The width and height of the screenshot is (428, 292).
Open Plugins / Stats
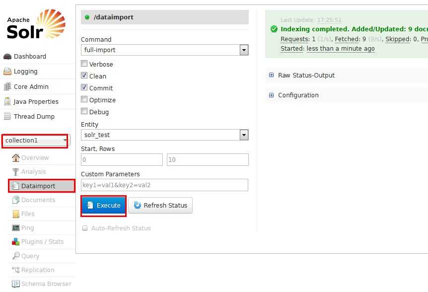pos(42,241)
